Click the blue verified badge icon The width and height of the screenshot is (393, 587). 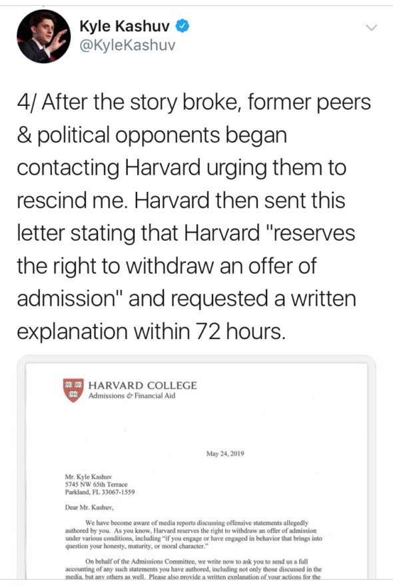tap(183, 26)
